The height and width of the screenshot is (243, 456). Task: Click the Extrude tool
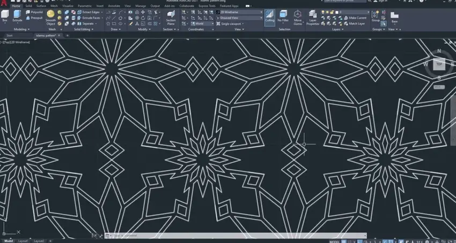pos(17,16)
